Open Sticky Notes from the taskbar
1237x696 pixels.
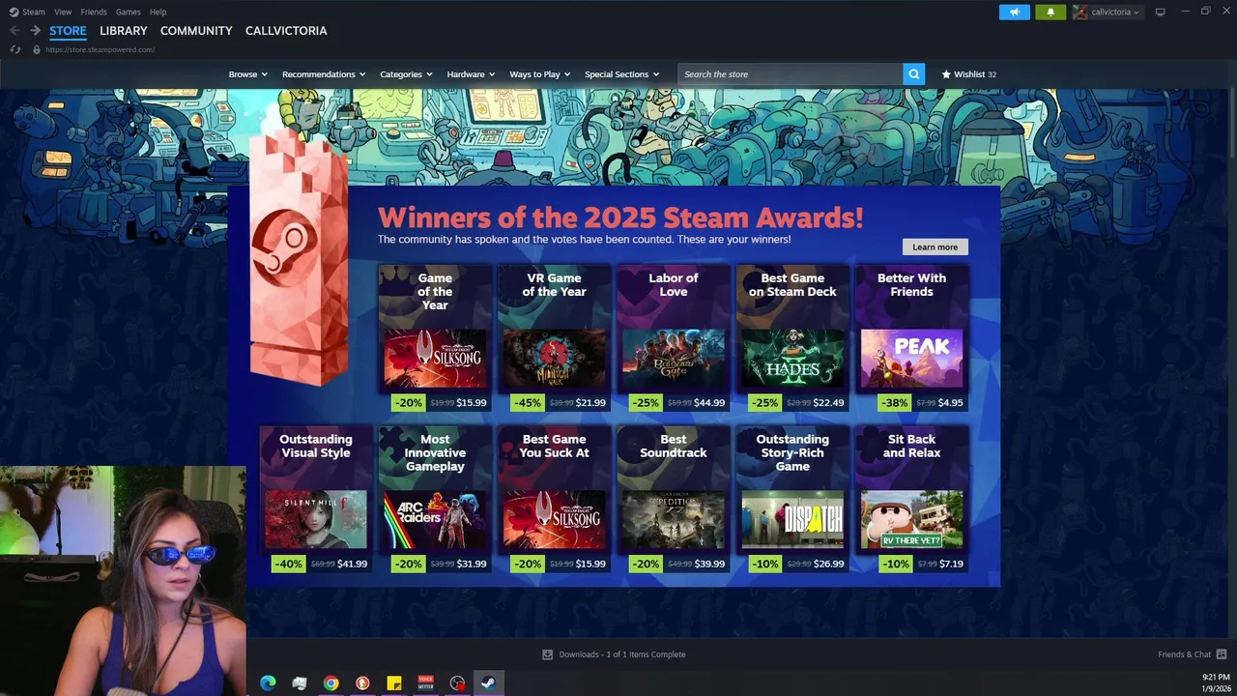pos(394,683)
